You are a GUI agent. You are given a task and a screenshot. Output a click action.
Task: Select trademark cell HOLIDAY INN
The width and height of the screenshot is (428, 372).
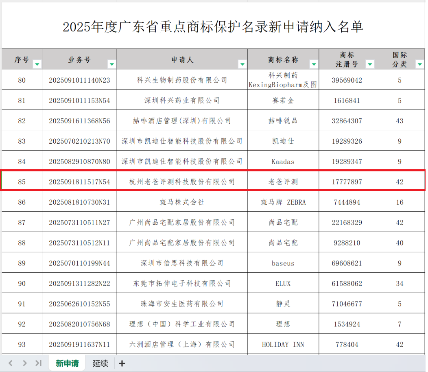[x=283, y=344]
